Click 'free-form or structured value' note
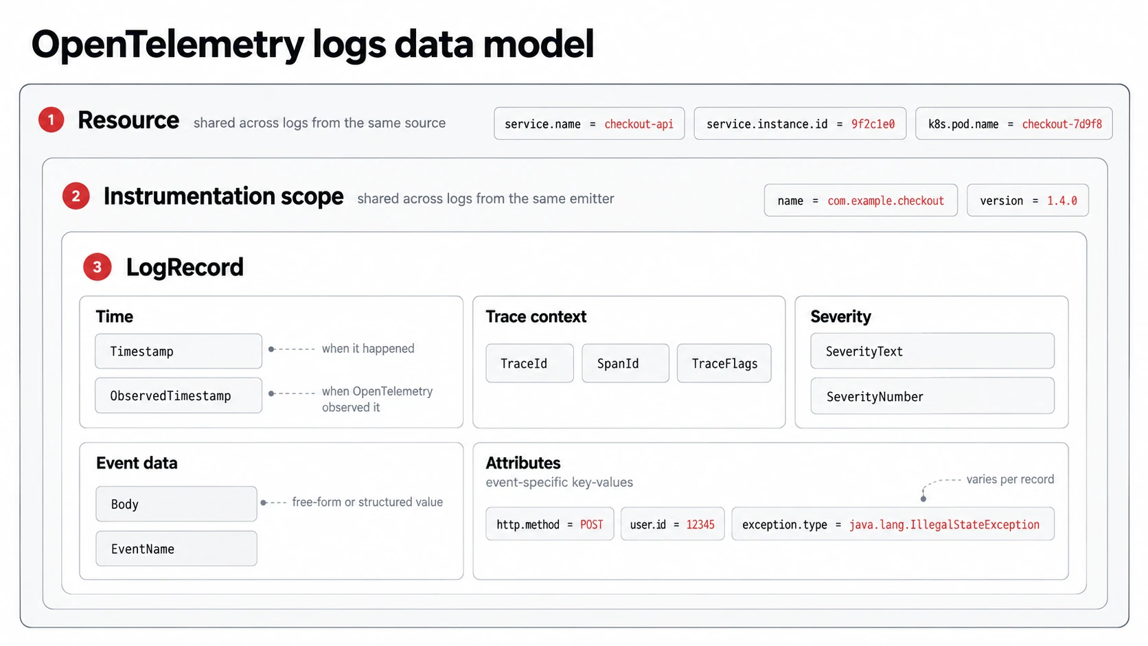 (367, 502)
